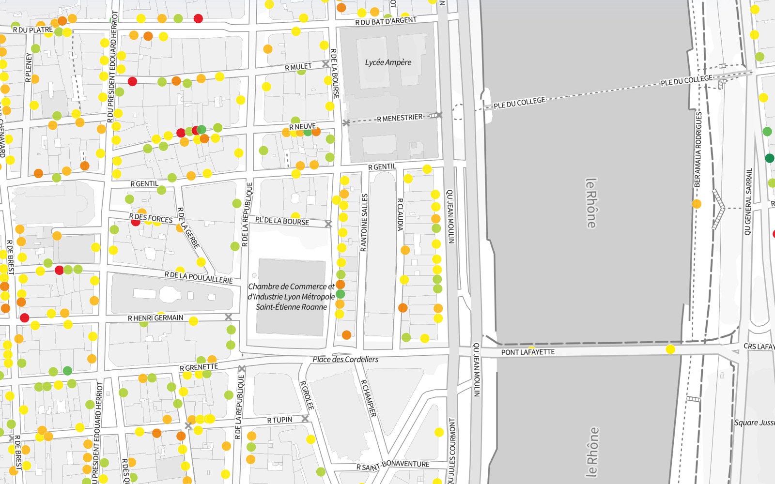Click the R CHAMPIER street label

pyautogui.click(x=369, y=398)
